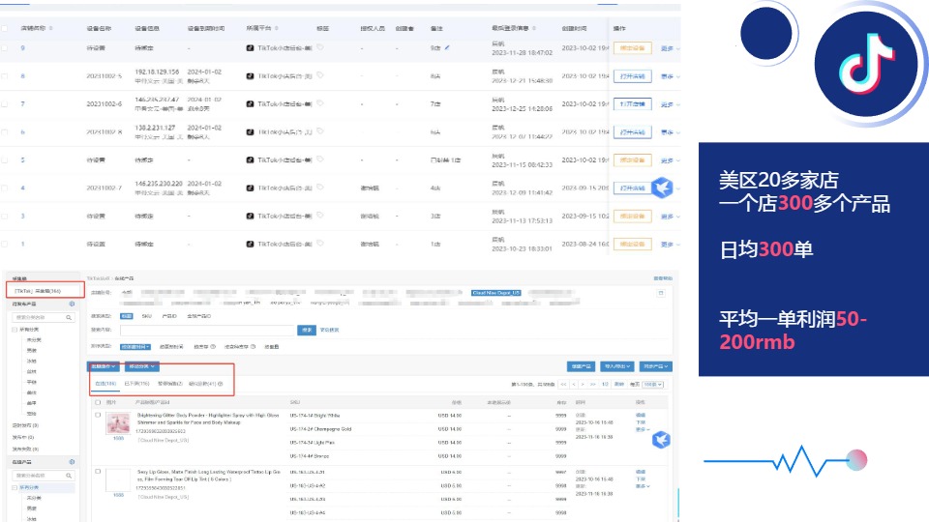Click the gear icon in the lower sidebar section

click(x=72, y=462)
